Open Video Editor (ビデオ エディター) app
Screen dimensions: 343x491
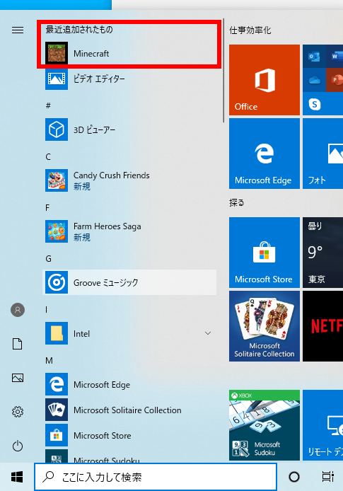coord(129,79)
